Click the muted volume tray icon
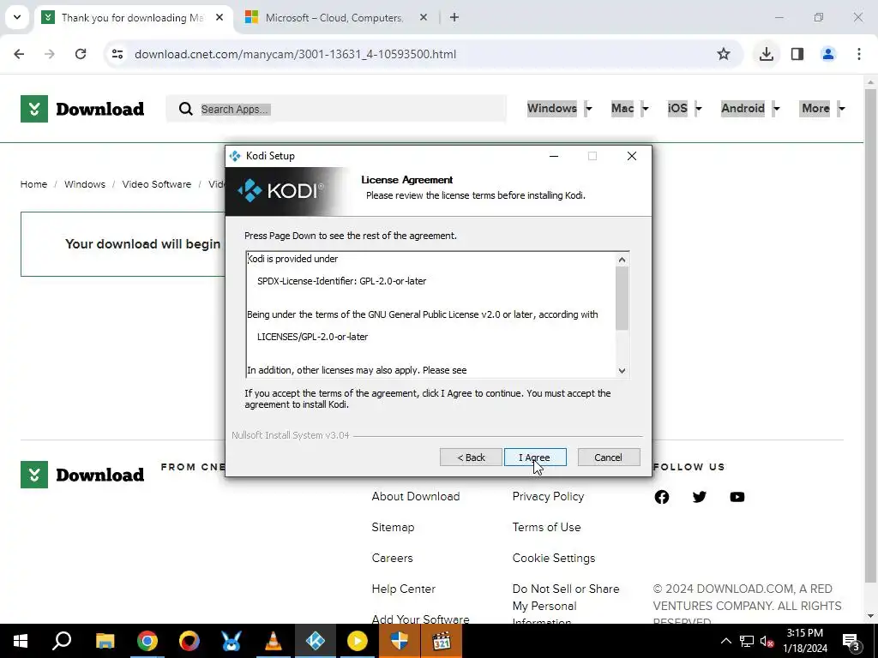878x658 pixels. click(x=767, y=641)
